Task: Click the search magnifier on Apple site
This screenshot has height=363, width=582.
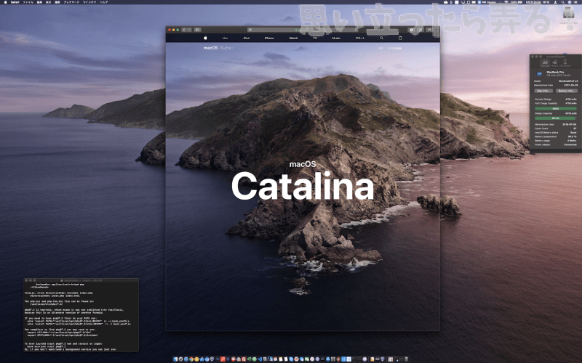Action: pos(381,38)
